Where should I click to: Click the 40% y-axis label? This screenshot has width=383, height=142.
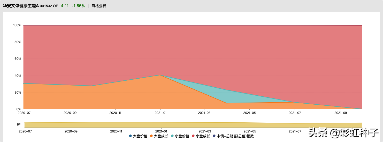[x=18, y=76]
